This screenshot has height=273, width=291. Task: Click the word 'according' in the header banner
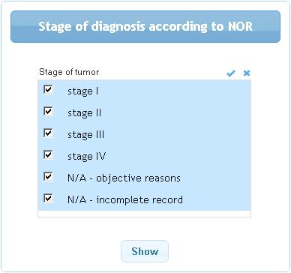(x=178, y=27)
